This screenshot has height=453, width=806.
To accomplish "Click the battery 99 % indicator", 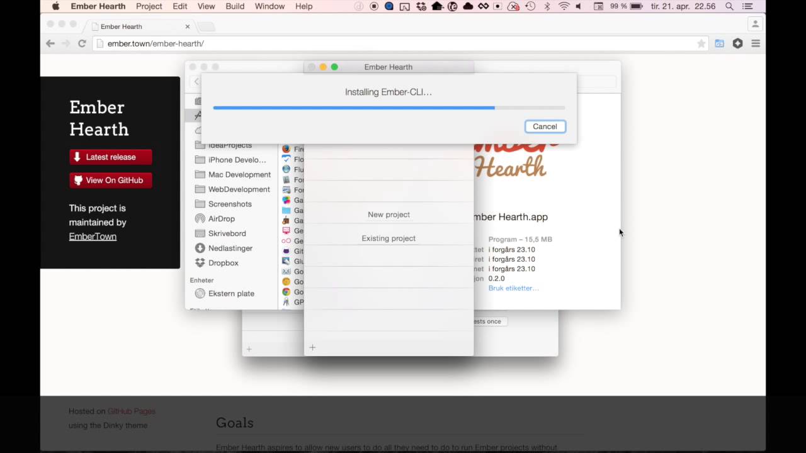I will click(x=626, y=6).
